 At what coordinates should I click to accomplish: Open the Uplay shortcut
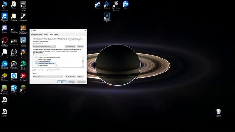126,5
